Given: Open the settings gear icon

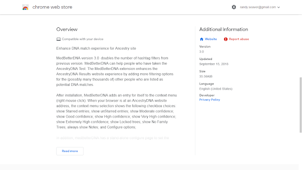Looking at the screenshot, I should 234,7.
